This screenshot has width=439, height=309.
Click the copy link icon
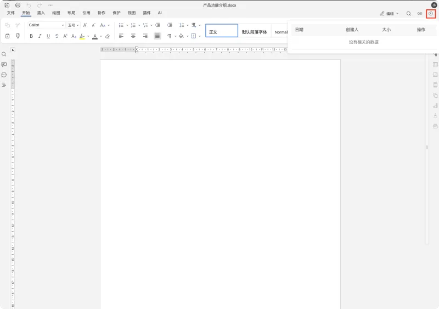point(420,14)
